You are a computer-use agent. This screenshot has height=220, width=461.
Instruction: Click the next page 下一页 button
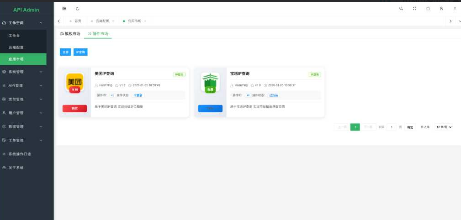[x=368, y=127]
